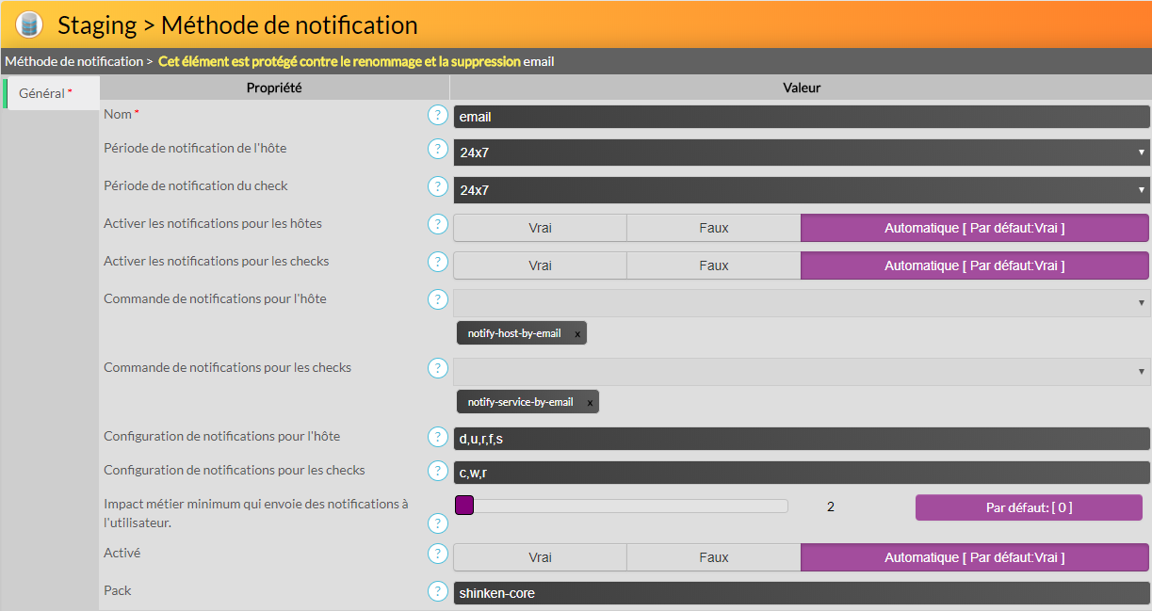Screen dimensions: 1152x611
Task: Click help icon next to Pack property
Action: coord(437,591)
